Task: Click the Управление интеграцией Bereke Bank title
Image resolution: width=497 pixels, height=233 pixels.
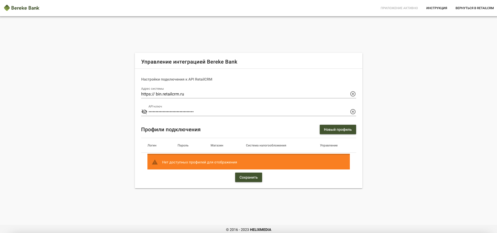Action: (x=189, y=62)
